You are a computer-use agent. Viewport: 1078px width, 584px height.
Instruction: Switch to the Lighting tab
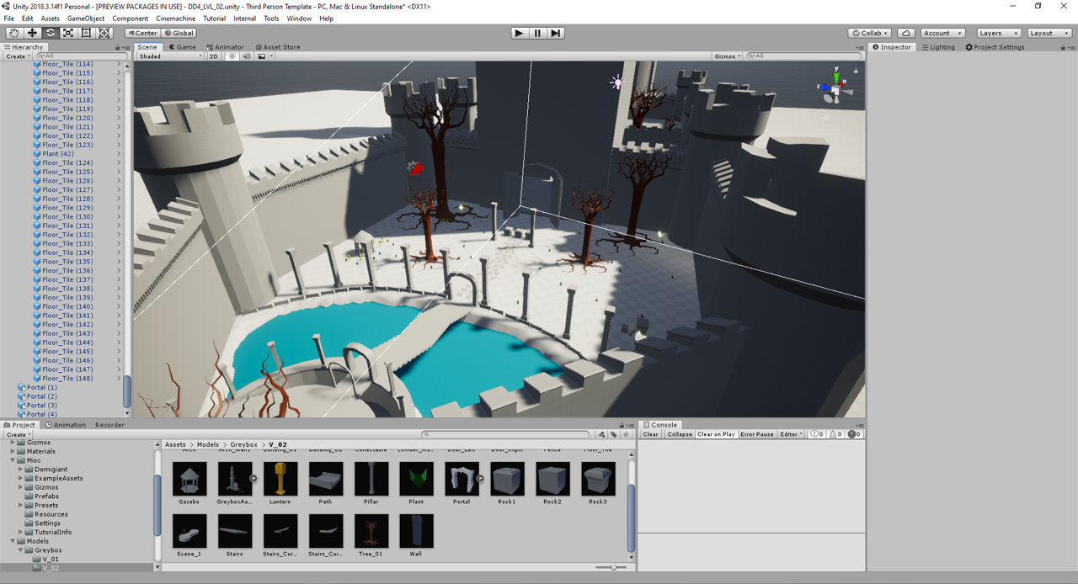(x=939, y=47)
